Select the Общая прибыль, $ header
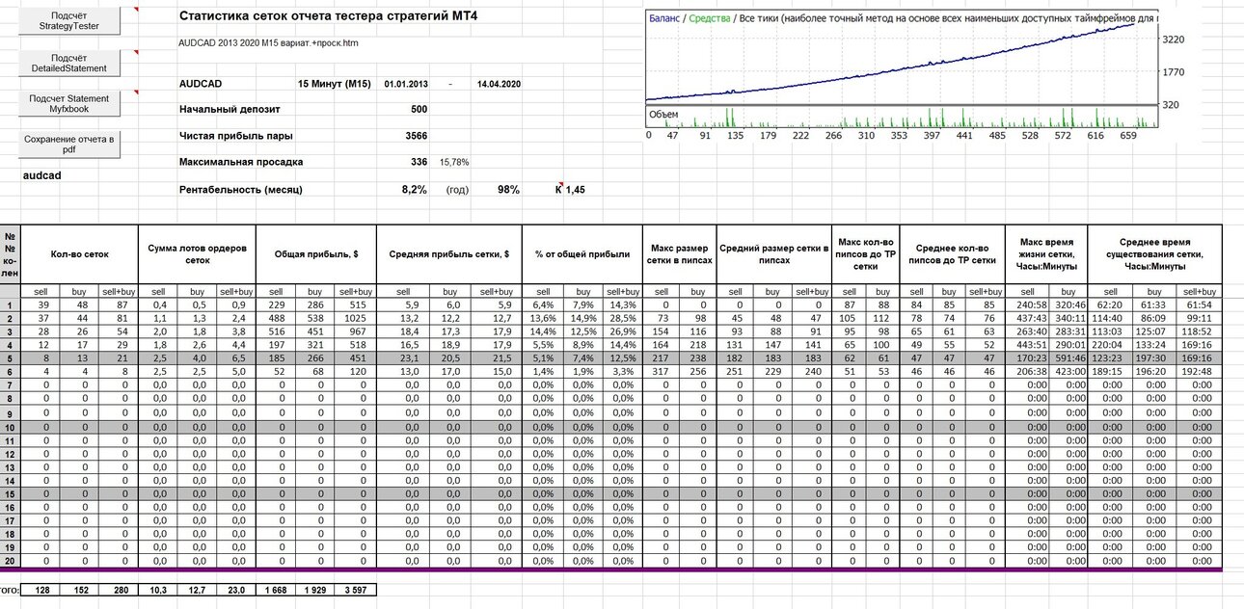The height and width of the screenshot is (609, 1244). 314,254
